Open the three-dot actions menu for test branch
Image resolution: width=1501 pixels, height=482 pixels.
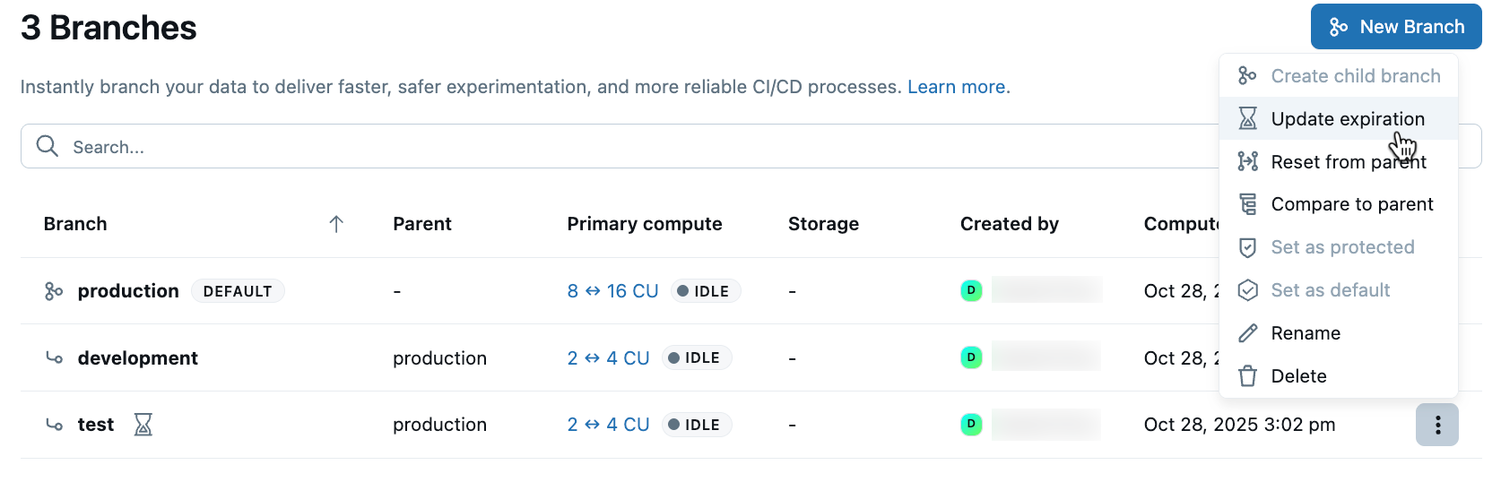[1437, 425]
